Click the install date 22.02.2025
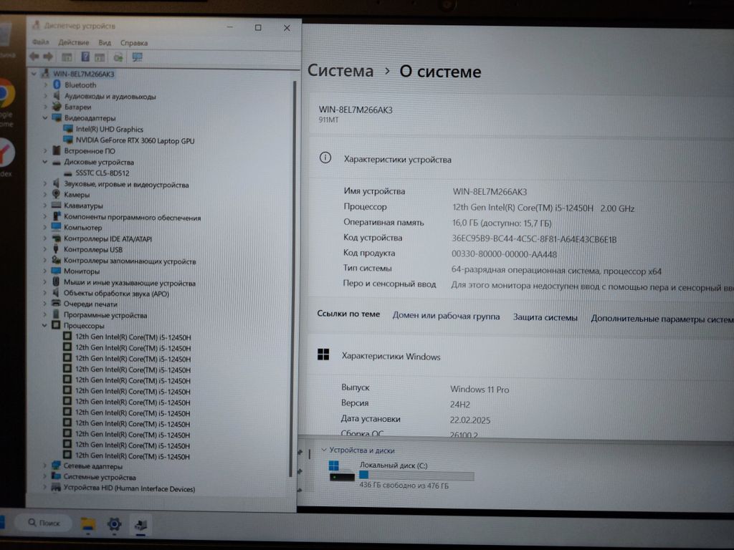 coord(470,420)
